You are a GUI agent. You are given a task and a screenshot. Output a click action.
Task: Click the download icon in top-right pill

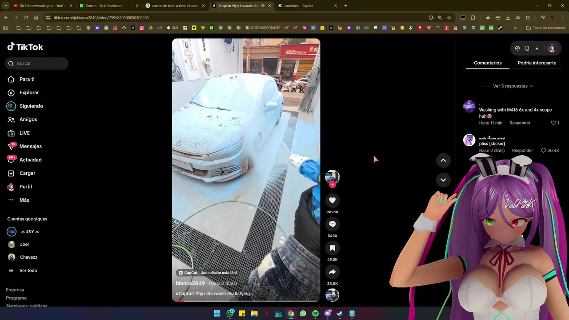coord(537,48)
